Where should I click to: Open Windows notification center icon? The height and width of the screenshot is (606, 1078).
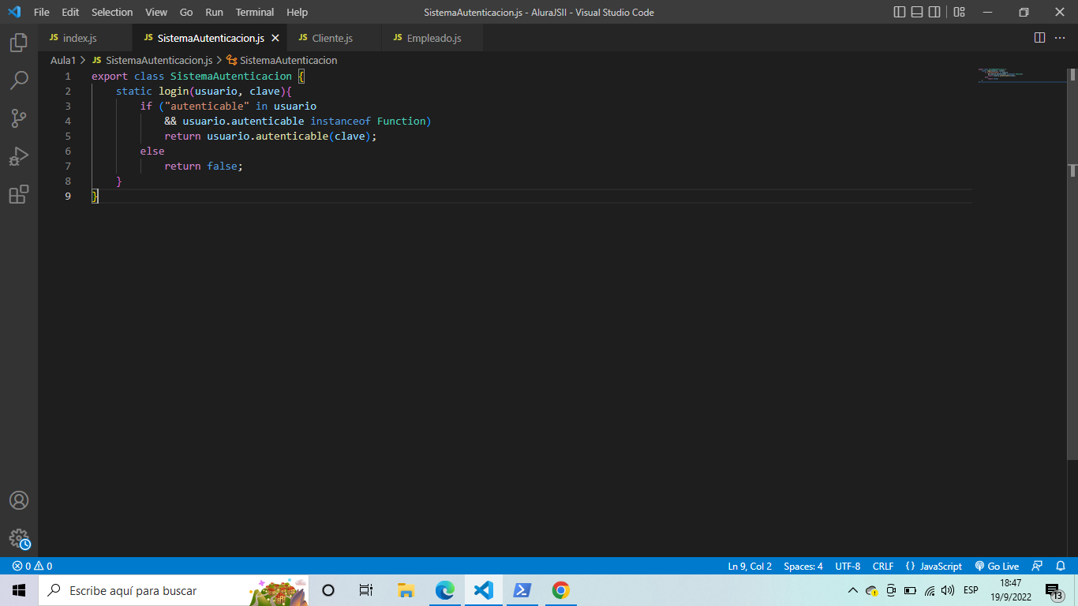(1054, 590)
